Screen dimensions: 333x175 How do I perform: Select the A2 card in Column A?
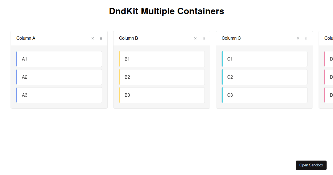[x=59, y=77]
